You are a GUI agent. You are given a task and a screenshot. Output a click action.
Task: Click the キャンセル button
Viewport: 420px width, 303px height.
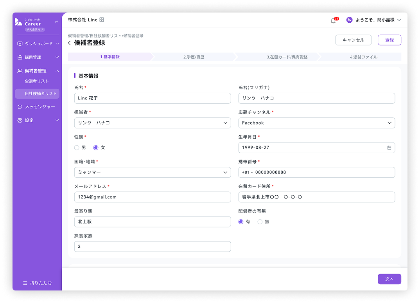[x=353, y=40]
